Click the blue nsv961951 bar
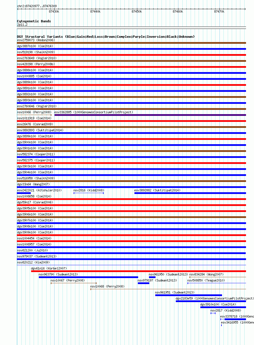The image size is (254, 345). (189, 295)
